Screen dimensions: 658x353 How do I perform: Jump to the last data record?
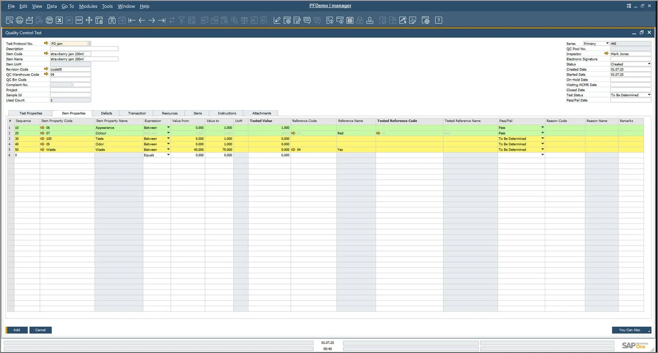point(162,20)
